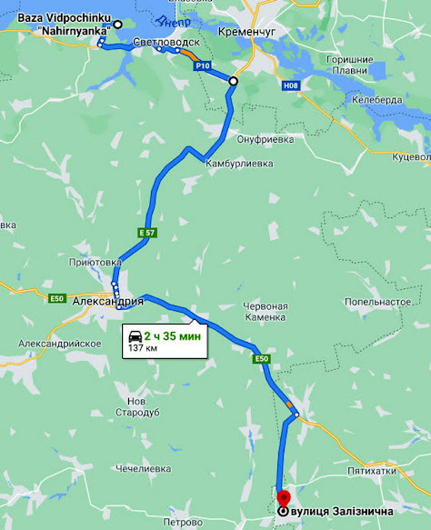Screen dimensions: 431x530
Task: Click the вулиця Залізнична destination label
Action: (342, 512)
